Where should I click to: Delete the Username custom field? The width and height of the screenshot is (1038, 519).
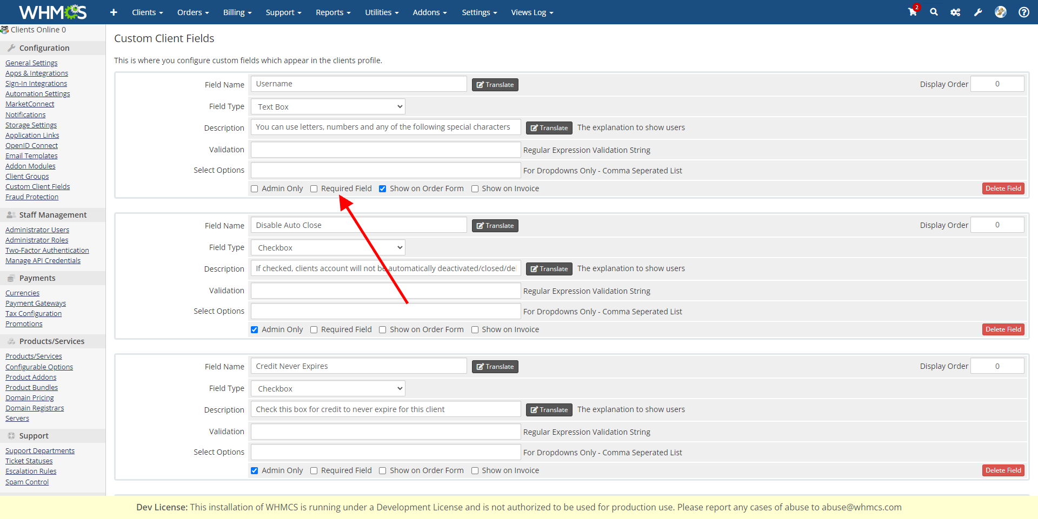click(1003, 188)
